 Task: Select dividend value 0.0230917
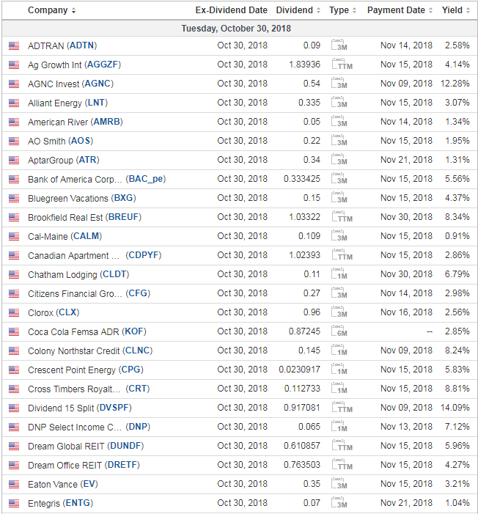tap(299, 369)
